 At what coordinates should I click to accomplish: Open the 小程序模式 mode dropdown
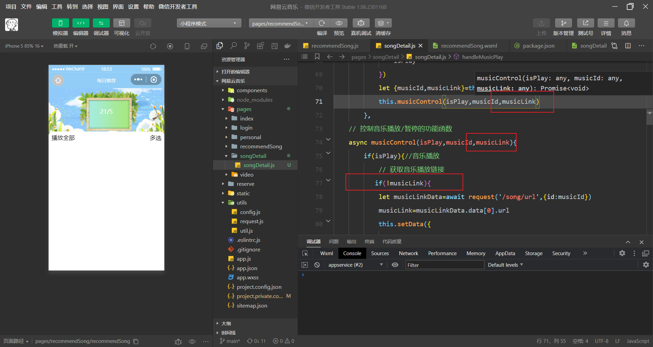209,23
